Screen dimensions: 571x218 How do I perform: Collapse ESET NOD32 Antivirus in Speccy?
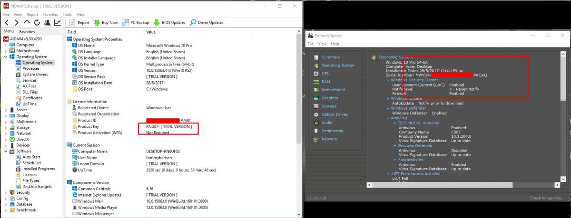(394, 123)
